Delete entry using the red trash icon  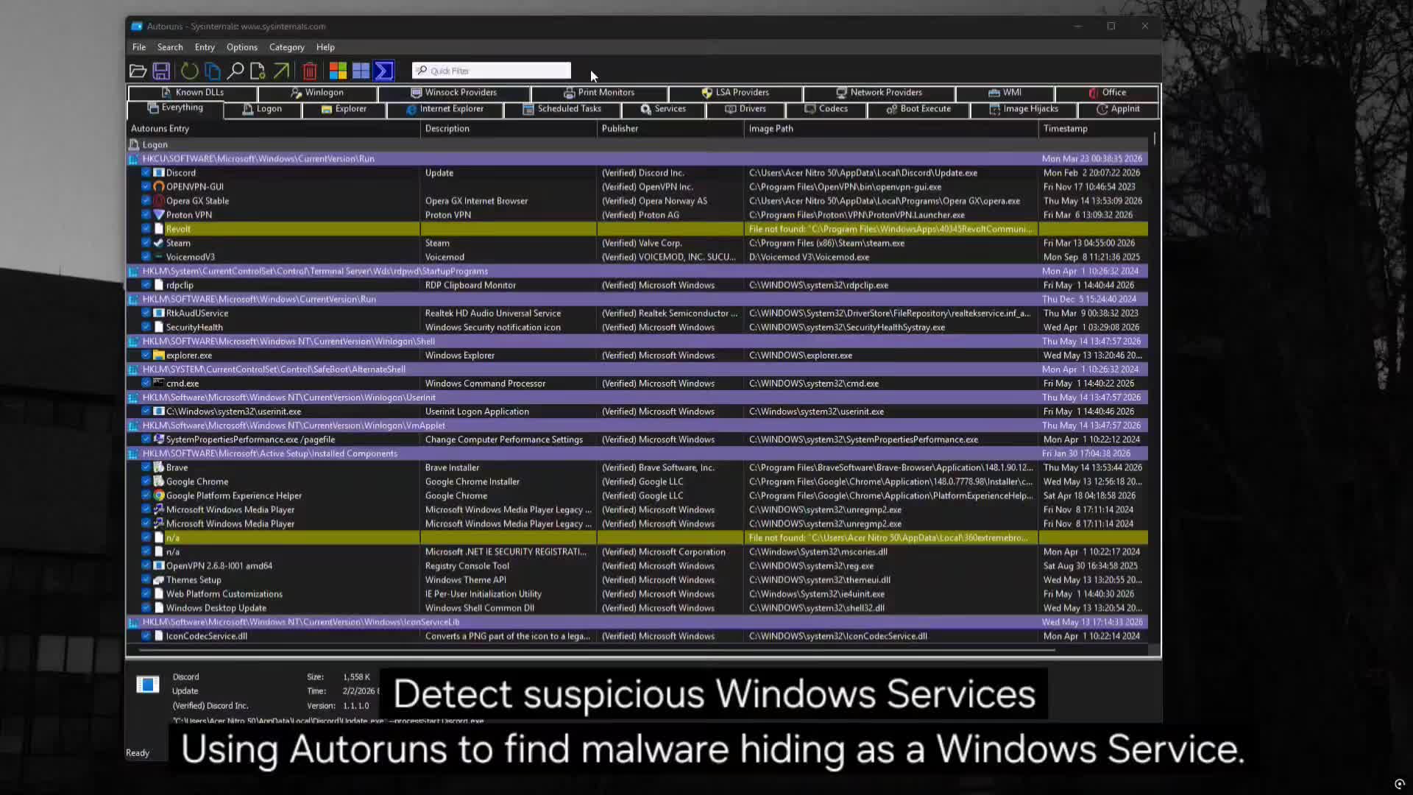point(310,71)
